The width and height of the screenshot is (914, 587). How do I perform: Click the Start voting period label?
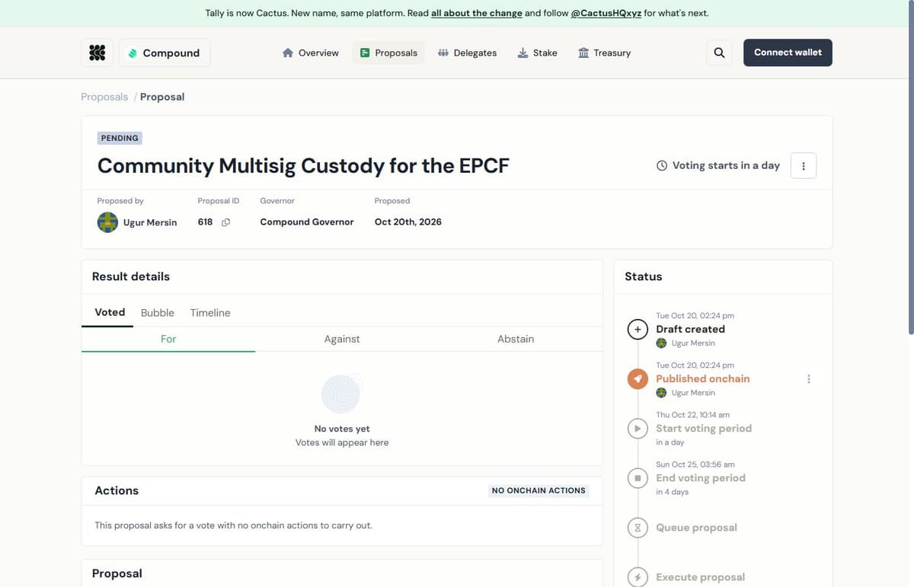(x=704, y=428)
